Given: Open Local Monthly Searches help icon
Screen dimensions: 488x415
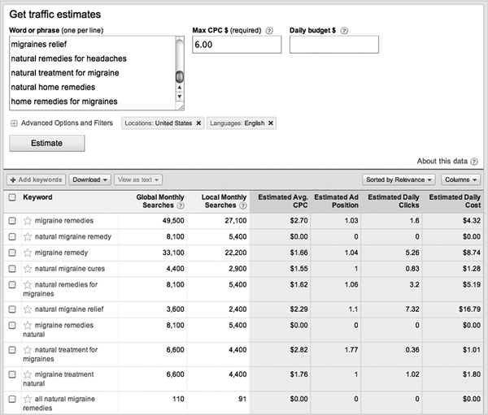Looking at the screenshot, I should click(x=243, y=205).
